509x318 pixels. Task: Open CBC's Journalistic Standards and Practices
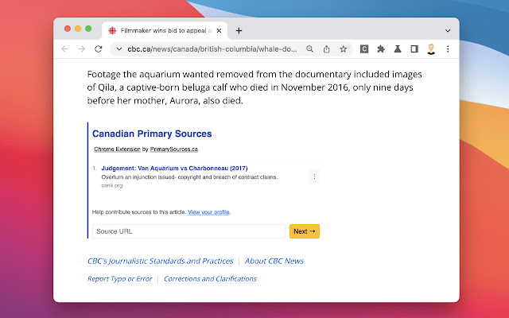click(x=161, y=261)
